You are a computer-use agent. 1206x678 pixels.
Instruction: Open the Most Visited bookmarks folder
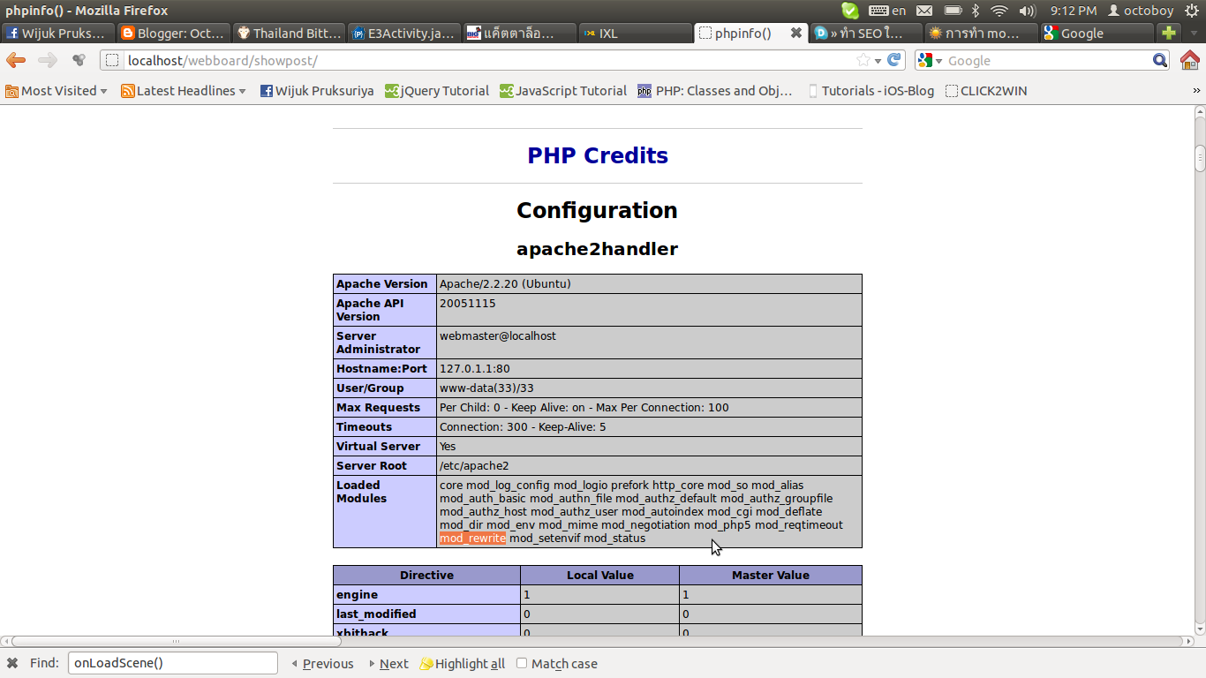[x=57, y=90]
